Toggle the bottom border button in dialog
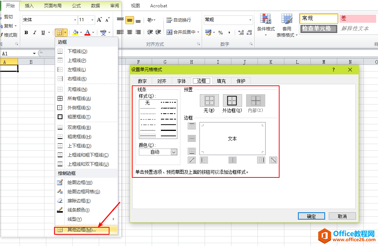The image size is (378, 246). point(192,151)
